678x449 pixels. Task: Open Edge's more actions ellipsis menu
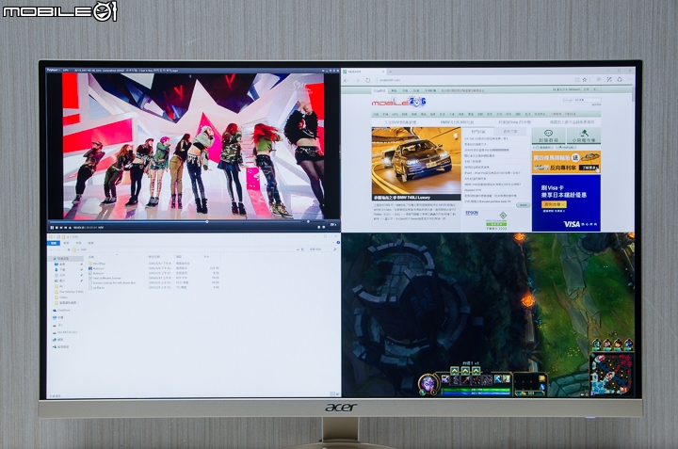630,79
